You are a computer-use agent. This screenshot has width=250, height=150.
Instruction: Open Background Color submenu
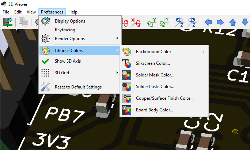click(164, 52)
